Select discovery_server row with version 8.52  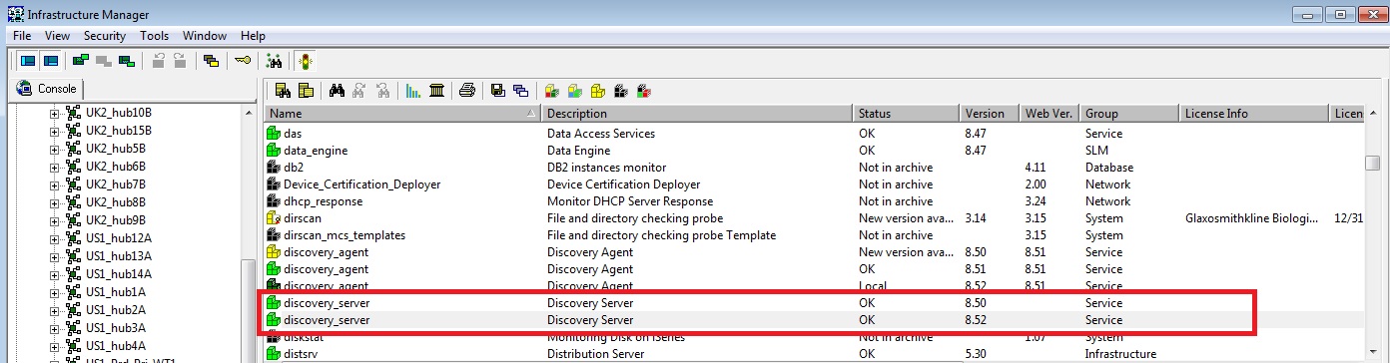click(x=814, y=320)
